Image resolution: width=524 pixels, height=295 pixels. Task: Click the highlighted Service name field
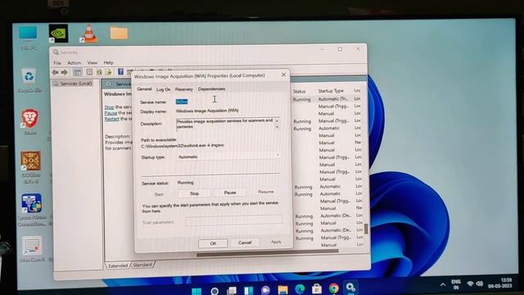pyautogui.click(x=182, y=102)
